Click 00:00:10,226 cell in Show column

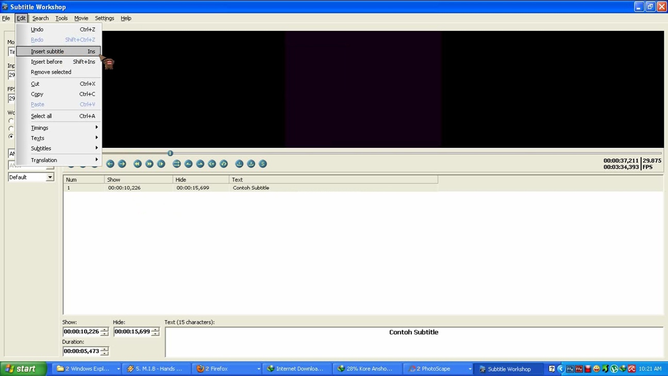click(124, 188)
